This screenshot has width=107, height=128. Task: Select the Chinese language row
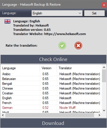pyautogui.click(x=51, y=88)
